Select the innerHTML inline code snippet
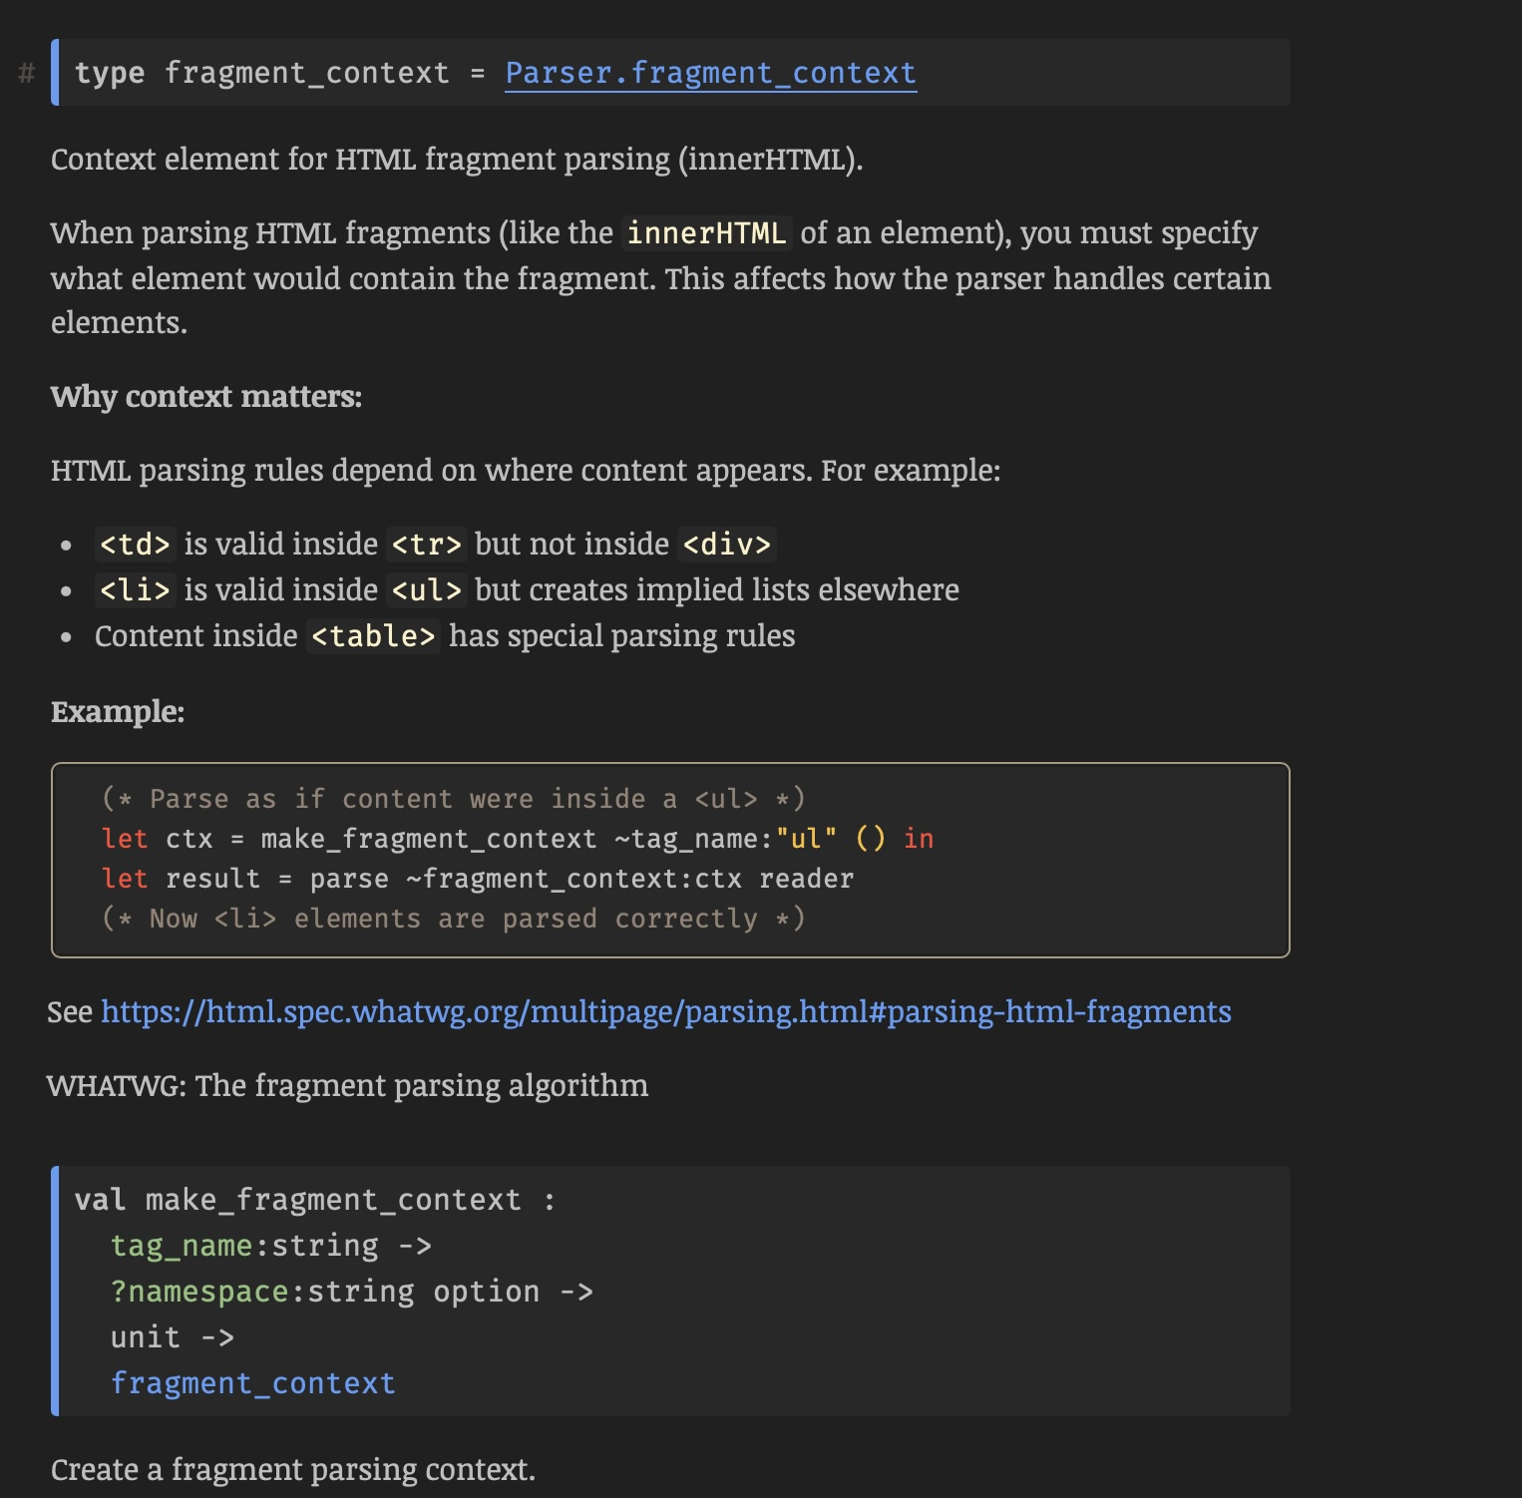1522x1498 pixels. coord(705,232)
